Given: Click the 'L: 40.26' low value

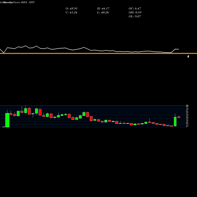Looking at the screenshot, I should click(x=103, y=13).
